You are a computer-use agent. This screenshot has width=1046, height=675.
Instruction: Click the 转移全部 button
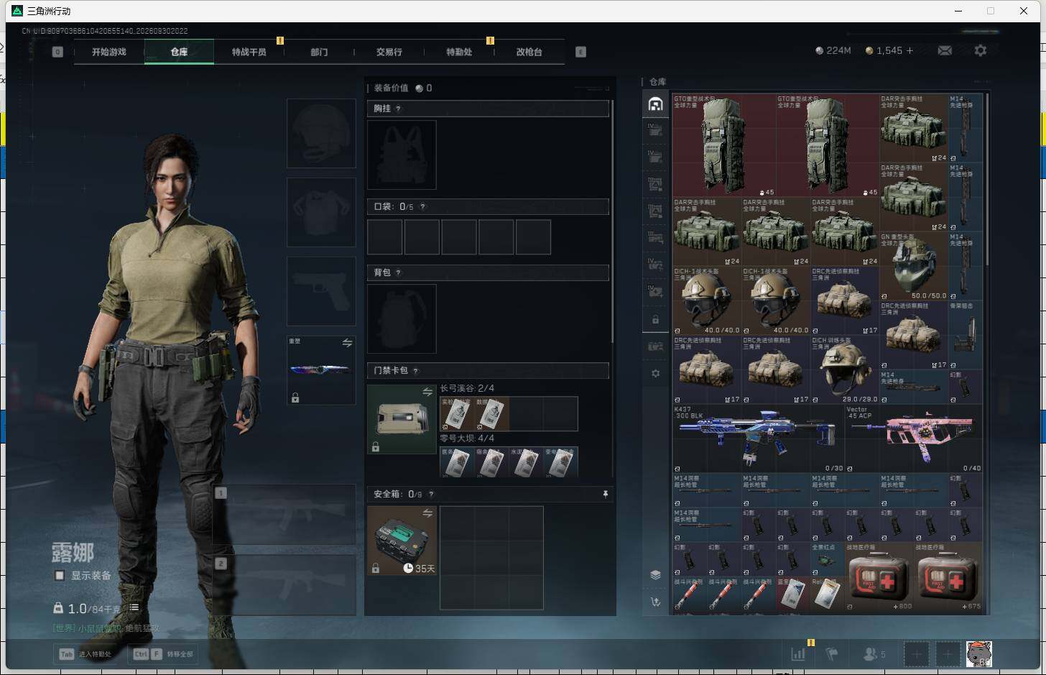click(164, 654)
